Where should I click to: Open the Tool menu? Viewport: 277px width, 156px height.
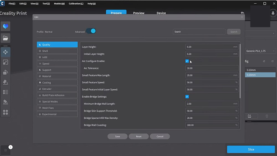(x=46, y=4)
